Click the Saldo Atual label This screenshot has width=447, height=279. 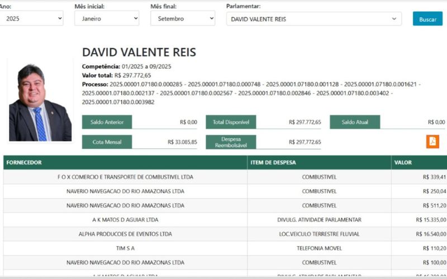pyautogui.click(x=355, y=122)
